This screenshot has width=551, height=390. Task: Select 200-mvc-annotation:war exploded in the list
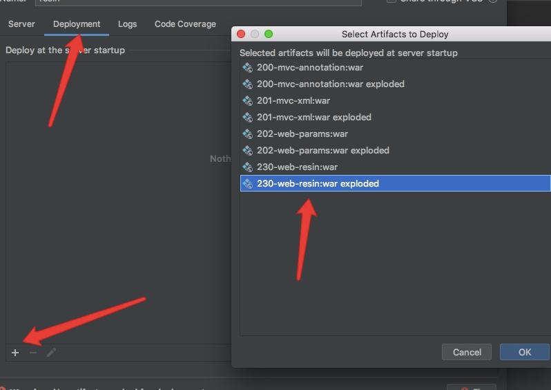(x=330, y=84)
